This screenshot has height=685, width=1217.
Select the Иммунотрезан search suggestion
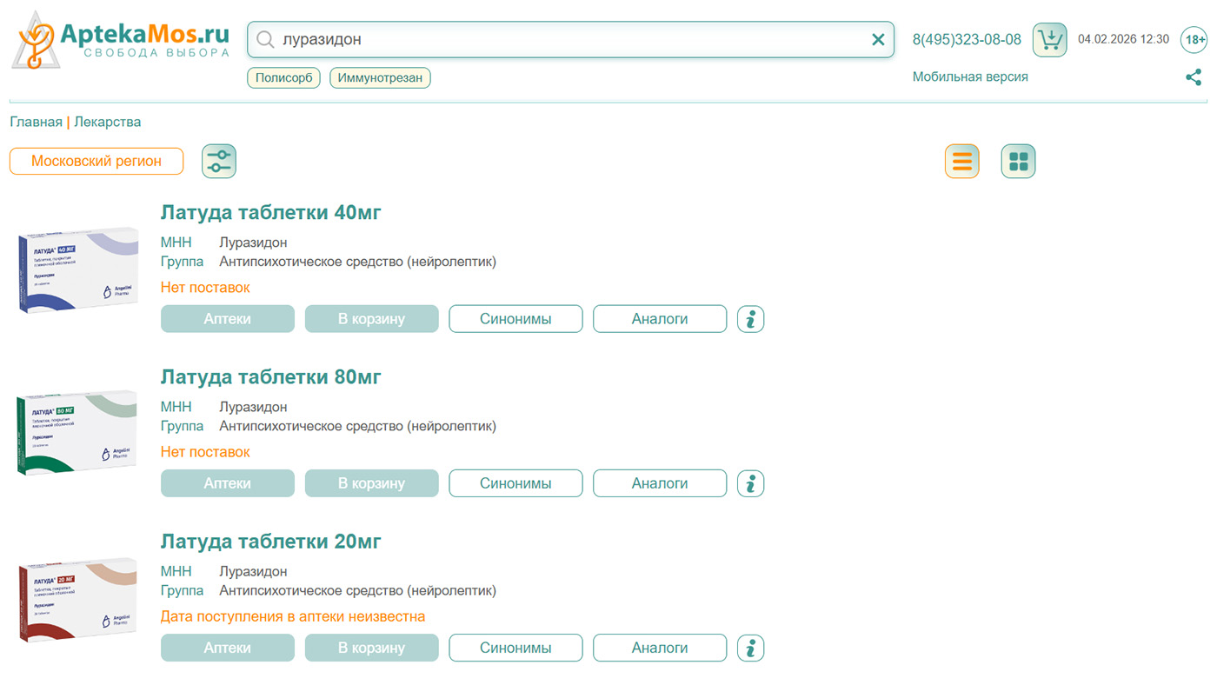pos(380,78)
